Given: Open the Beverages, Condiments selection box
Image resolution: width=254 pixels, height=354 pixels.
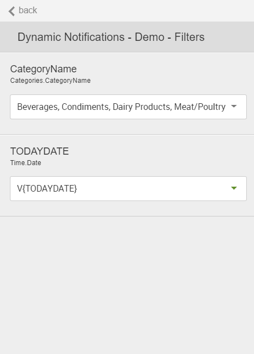Looking at the screenshot, I should tap(128, 107).
